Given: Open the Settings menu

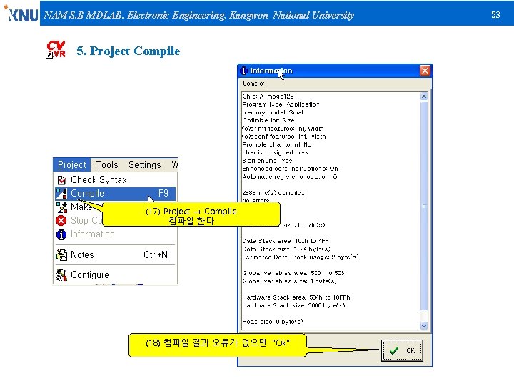Looking at the screenshot, I should [x=144, y=164].
